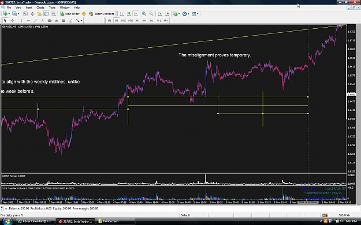This screenshot has width=361, height=225.
Task: Select the Horizontal Line drawing tool
Action: pos(28,21)
